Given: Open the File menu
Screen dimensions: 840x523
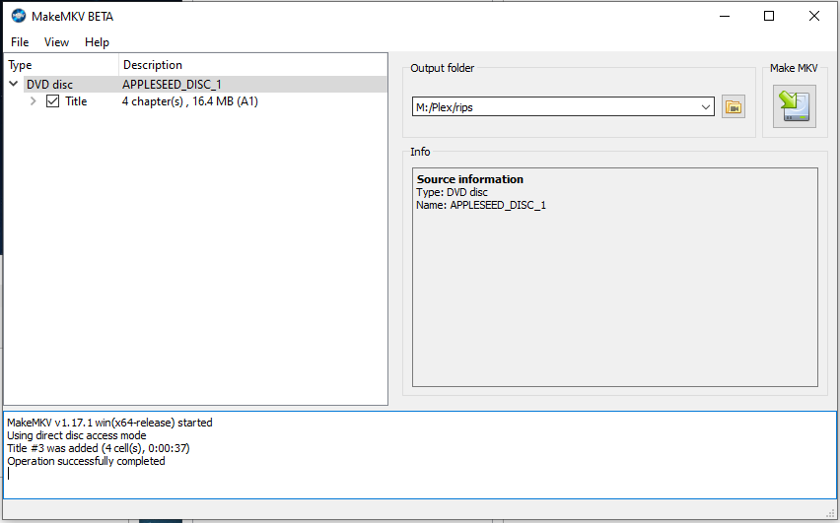Looking at the screenshot, I should pos(20,42).
